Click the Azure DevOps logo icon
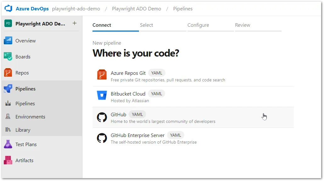This screenshot has width=324, height=181. tap(8, 9)
